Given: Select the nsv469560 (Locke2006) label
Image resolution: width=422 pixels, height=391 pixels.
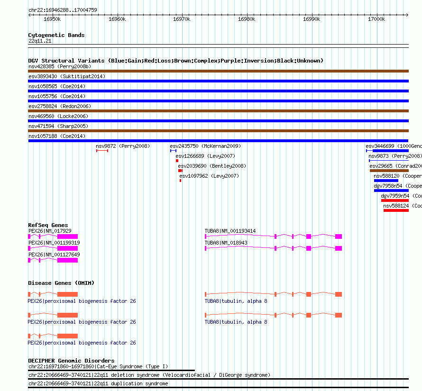Looking at the screenshot, I should tap(58, 116).
